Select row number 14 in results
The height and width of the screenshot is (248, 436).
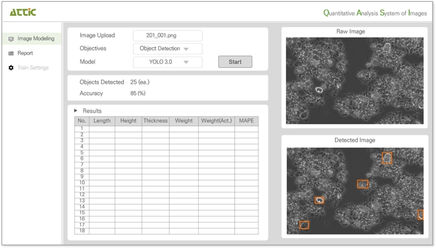point(166,207)
